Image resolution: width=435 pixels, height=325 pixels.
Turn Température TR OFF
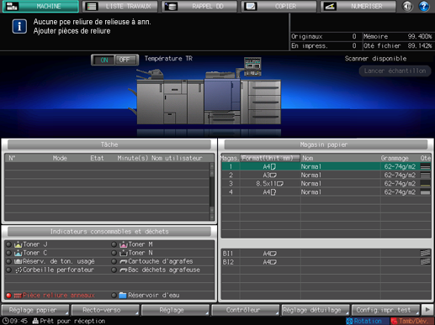tap(125, 60)
